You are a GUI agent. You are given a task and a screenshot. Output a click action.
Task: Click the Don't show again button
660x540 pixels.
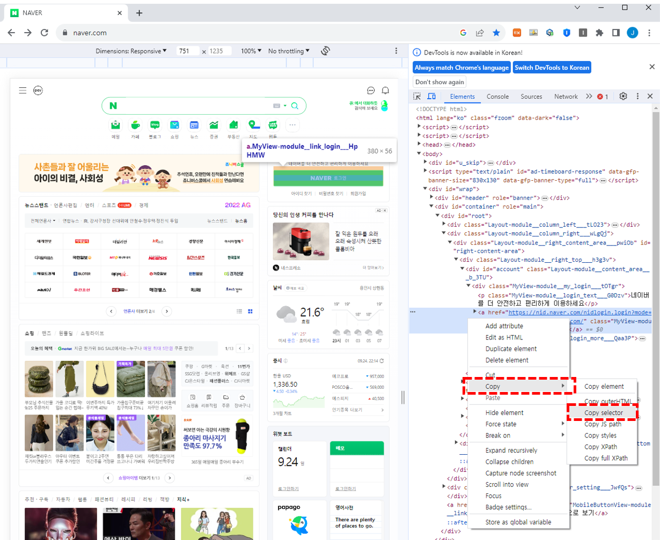439,82
